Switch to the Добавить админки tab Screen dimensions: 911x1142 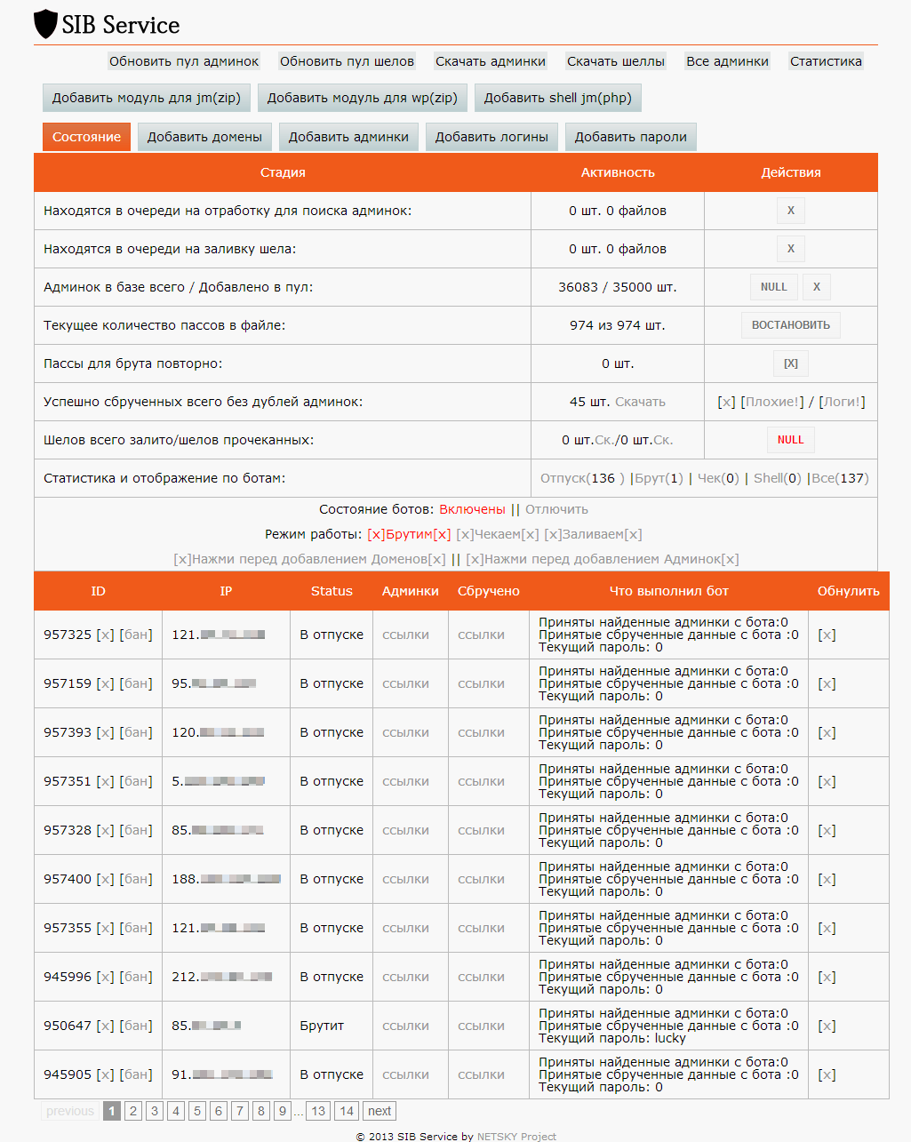click(348, 137)
